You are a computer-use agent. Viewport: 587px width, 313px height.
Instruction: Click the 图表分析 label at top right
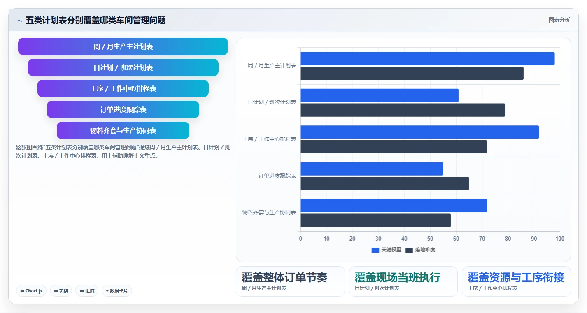[x=559, y=20]
